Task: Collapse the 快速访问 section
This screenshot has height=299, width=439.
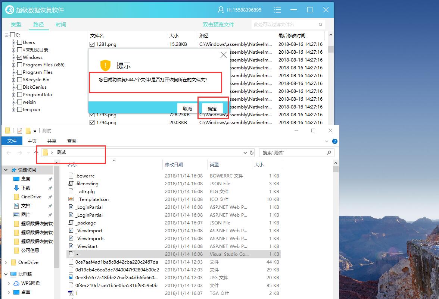Action: [x=5, y=169]
